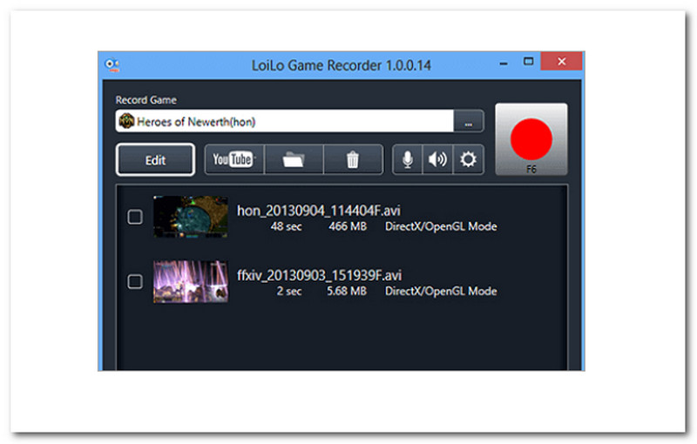
Task: Open the hon_20130904 video thumbnail
Action: (x=191, y=217)
